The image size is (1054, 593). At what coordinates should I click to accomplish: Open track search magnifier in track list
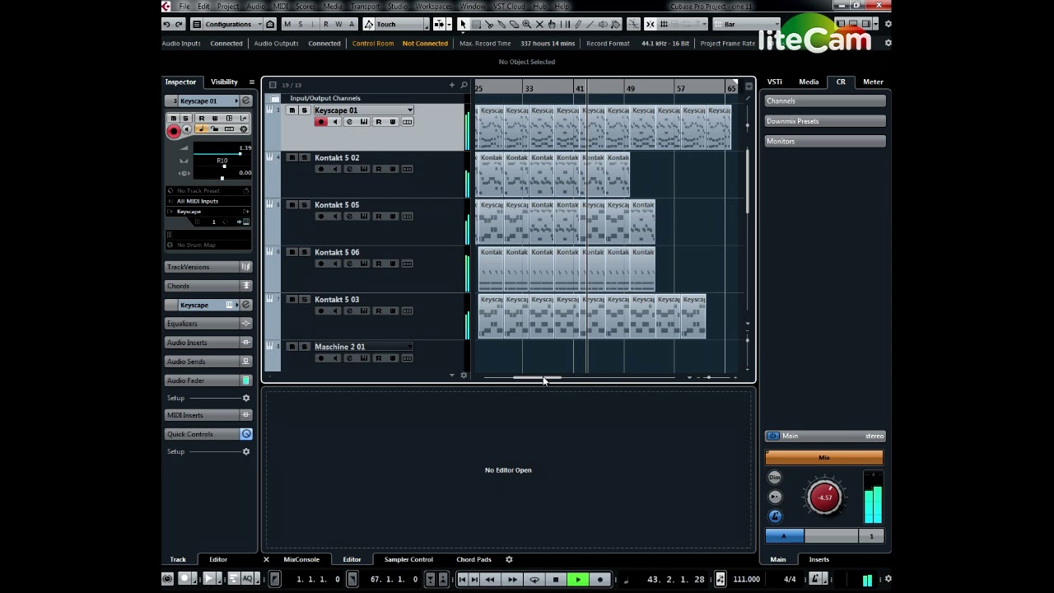(464, 85)
